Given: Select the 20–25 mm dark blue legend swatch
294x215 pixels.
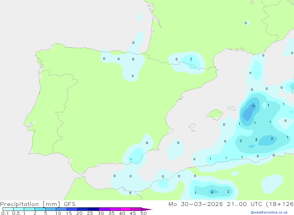Looking at the screenshot, I should (x=83, y=209).
